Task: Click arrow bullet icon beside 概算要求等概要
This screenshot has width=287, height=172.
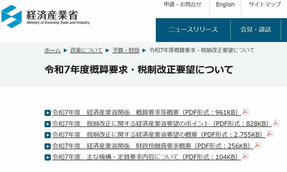Action: click(x=48, y=113)
